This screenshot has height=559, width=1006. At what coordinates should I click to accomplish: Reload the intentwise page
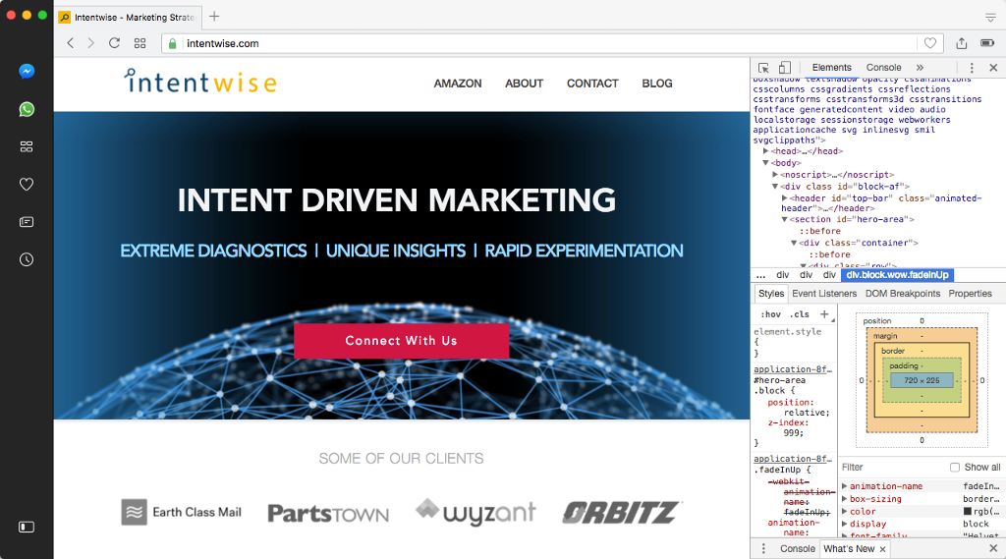pos(114,43)
